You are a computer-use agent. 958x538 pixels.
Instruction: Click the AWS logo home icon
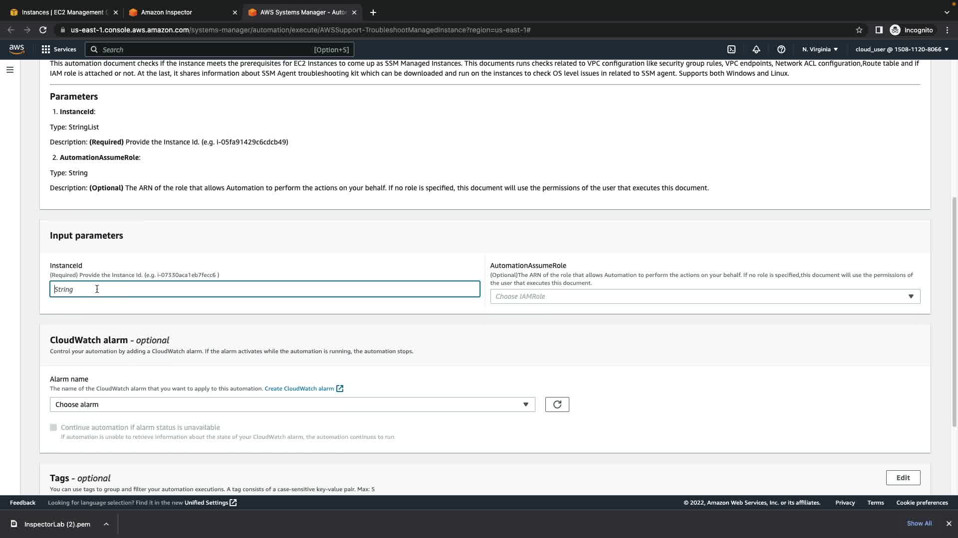pyautogui.click(x=16, y=49)
